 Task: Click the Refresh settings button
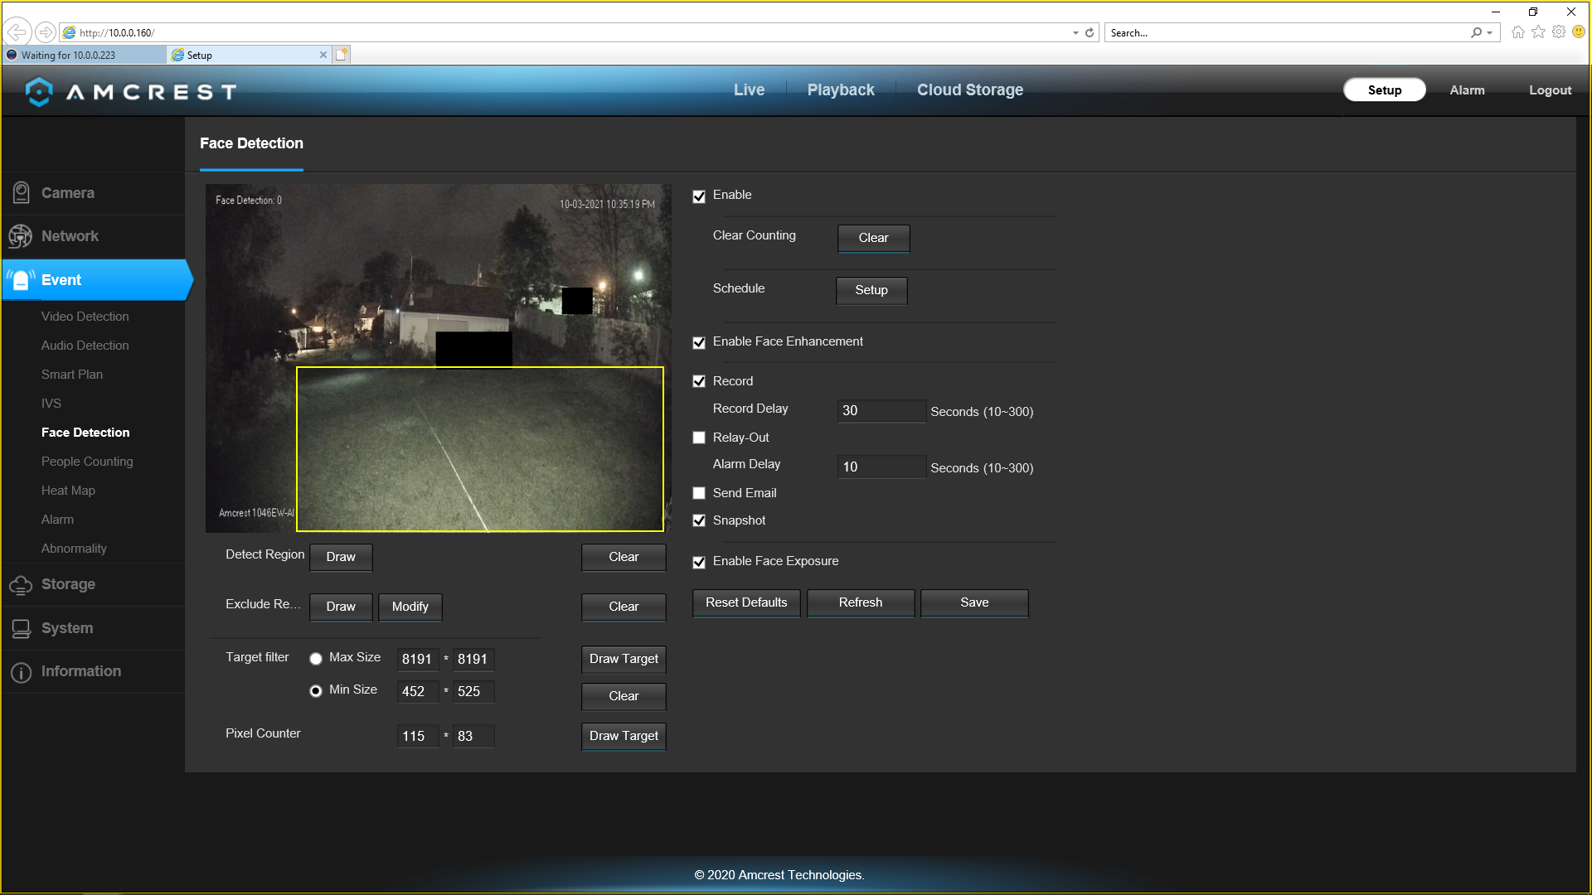861,602
